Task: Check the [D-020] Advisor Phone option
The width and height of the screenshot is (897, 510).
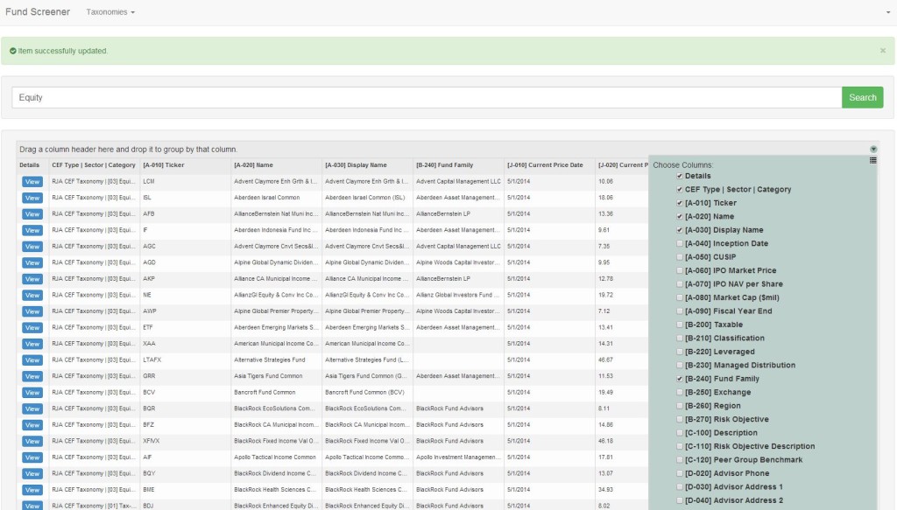Action: coord(680,473)
